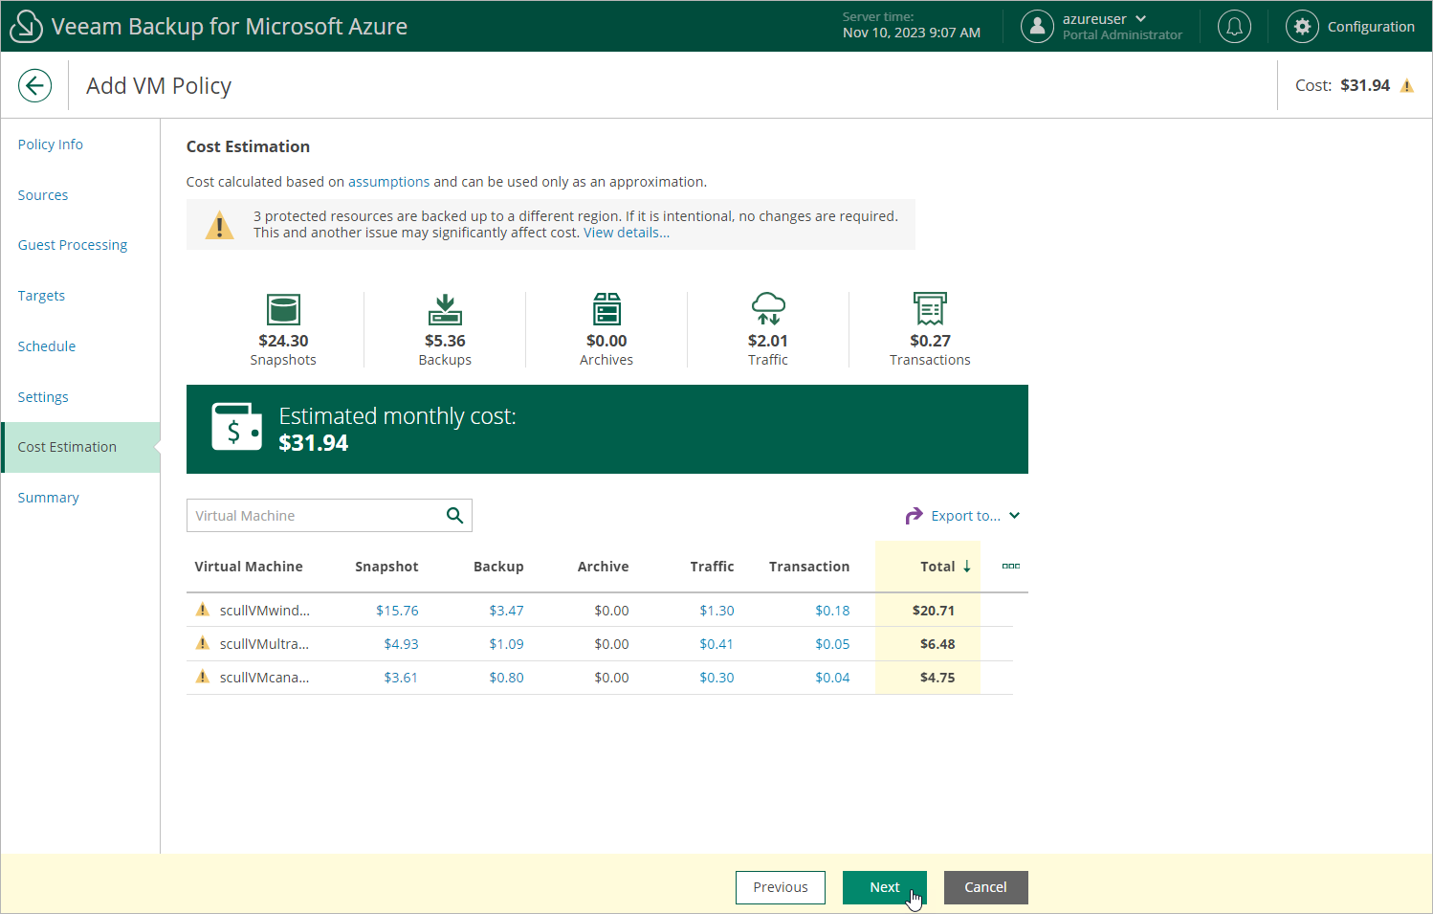Click traffic cost $0.41
1433x914 pixels.
716,644
